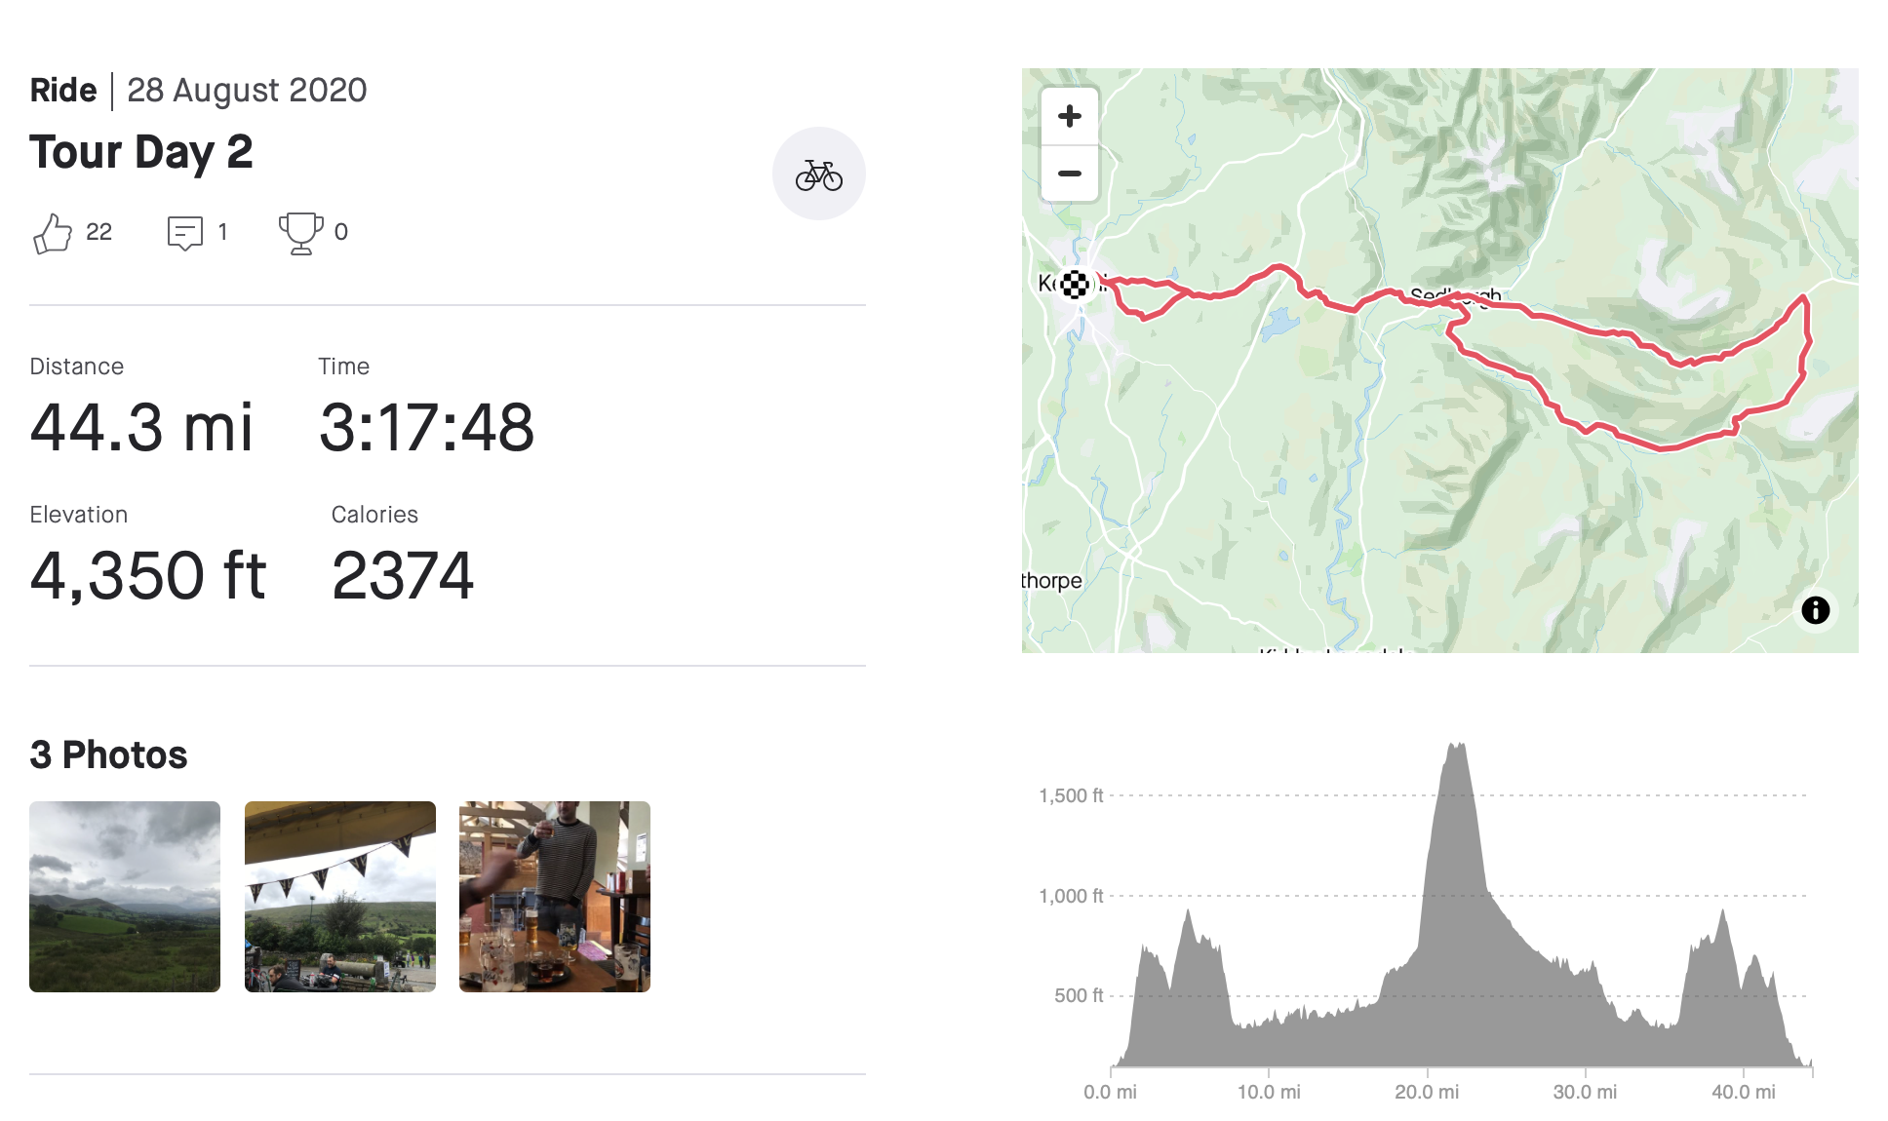Click the bicycle ride type icon
This screenshot has height=1121, width=1888.
coord(818,174)
